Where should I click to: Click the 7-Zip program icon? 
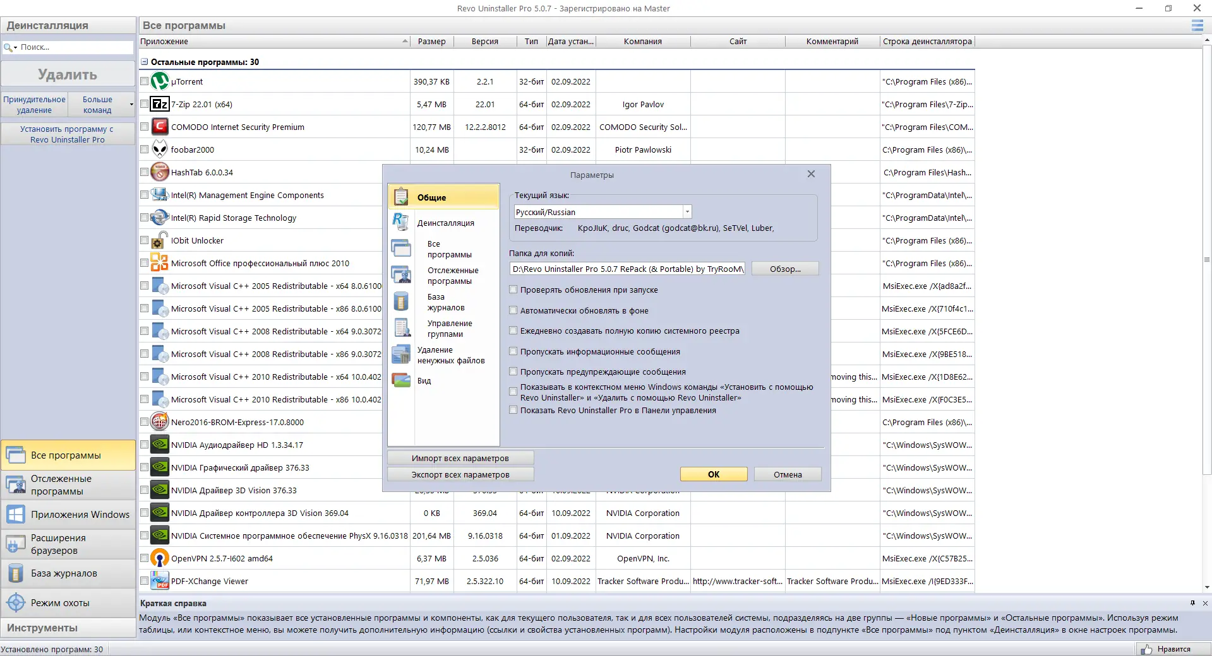[160, 104]
